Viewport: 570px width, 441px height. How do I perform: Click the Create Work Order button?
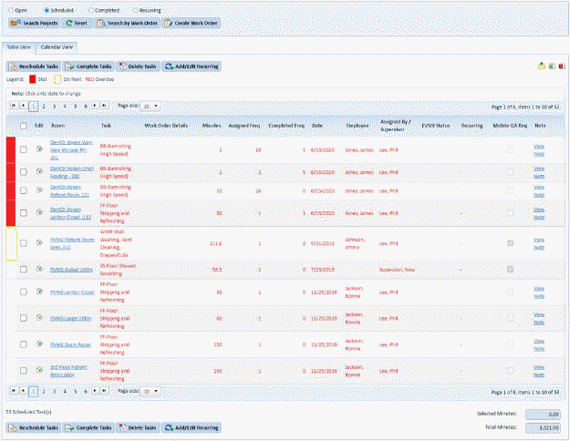(x=191, y=22)
